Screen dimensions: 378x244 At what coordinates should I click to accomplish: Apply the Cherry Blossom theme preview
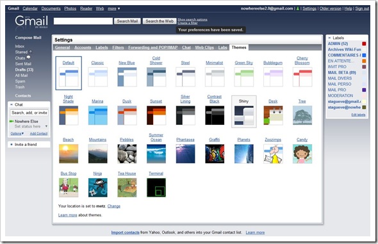pos(302,77)
